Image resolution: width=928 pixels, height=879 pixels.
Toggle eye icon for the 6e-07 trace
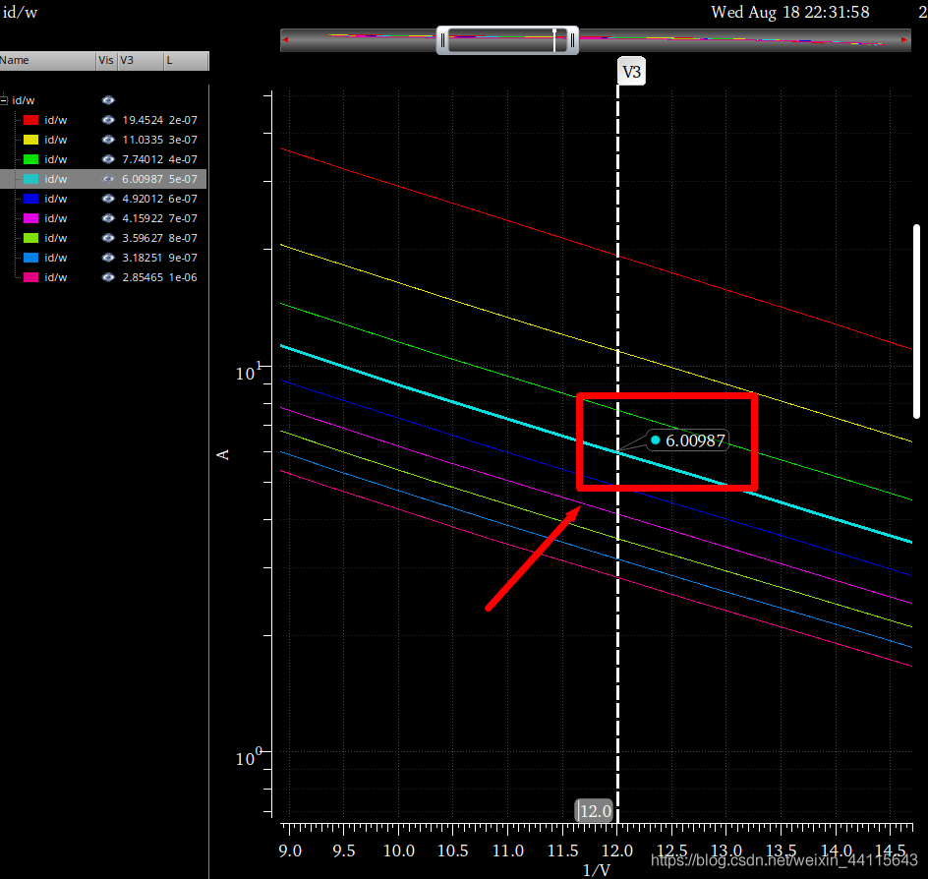point(108,199)
